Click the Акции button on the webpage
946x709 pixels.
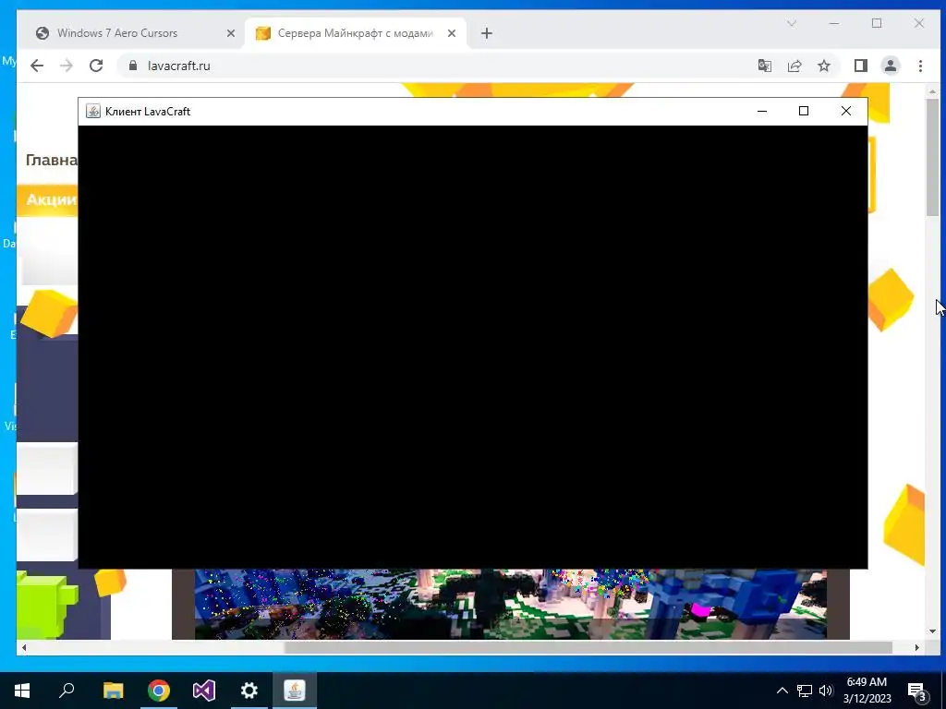point(48,200)
